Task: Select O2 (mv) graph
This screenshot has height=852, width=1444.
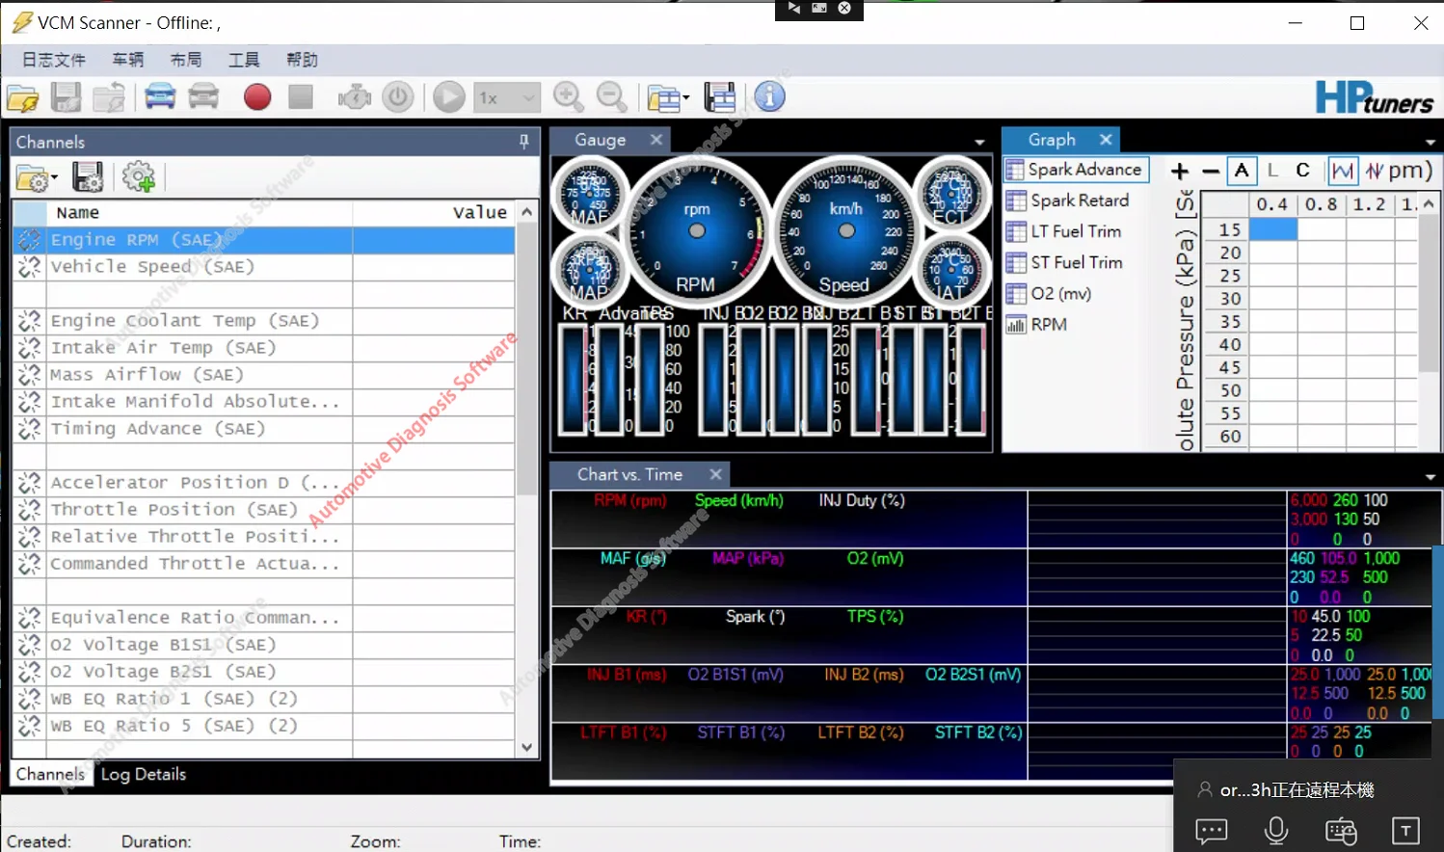Action: click(x=1049, y=293)
